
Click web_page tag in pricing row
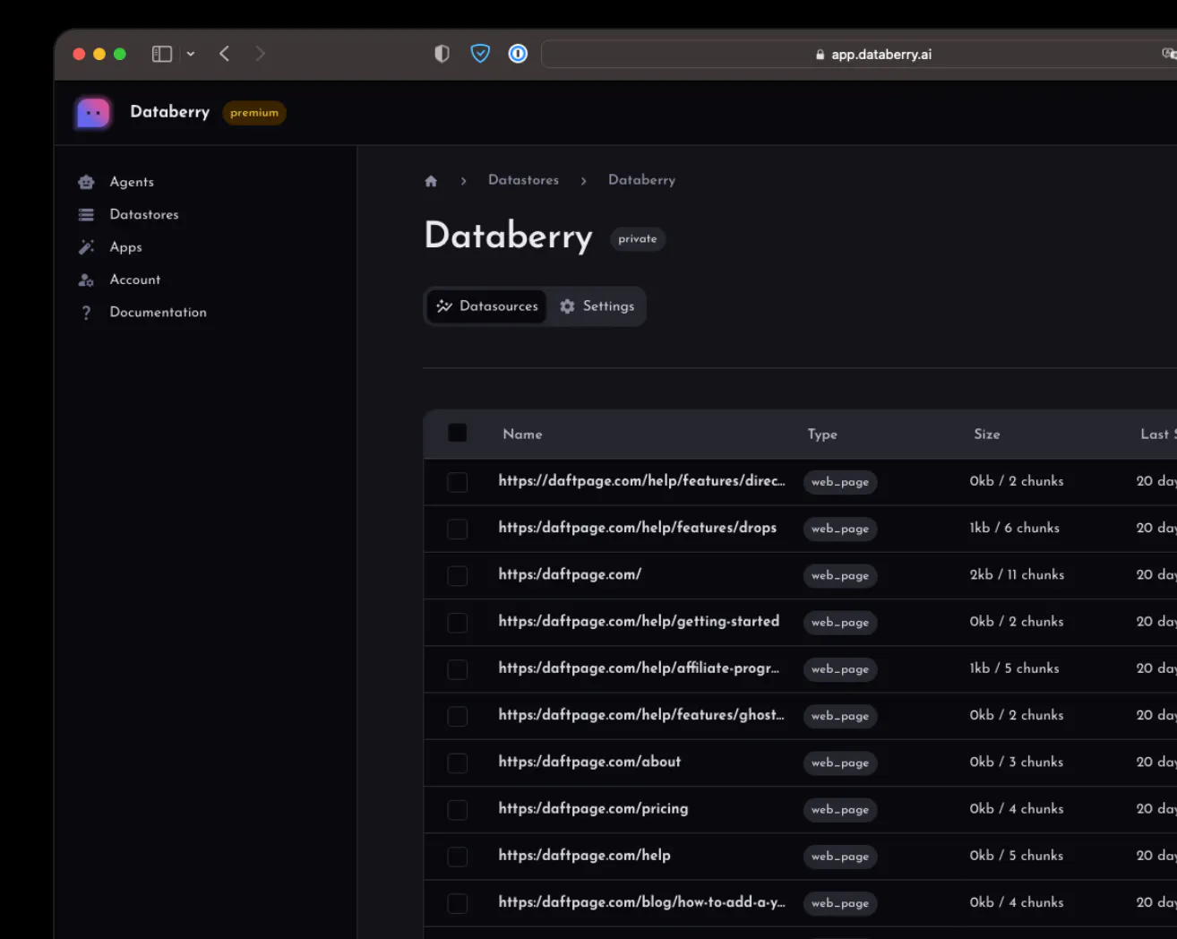840,810
